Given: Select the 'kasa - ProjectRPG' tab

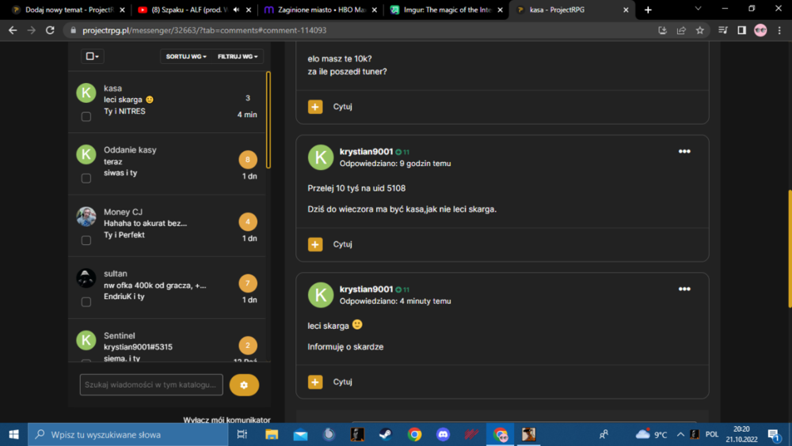Looking at the screenshot, I should pos(571,9).
